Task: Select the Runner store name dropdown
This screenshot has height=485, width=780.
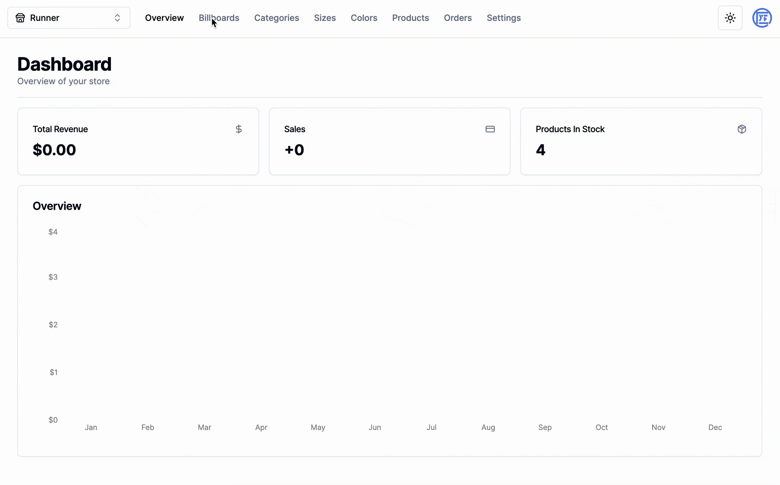Action: pos(45,18)
